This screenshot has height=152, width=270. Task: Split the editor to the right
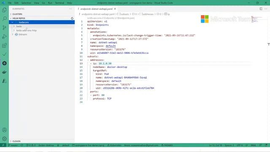pyautogui.click(x=261, y=9)
